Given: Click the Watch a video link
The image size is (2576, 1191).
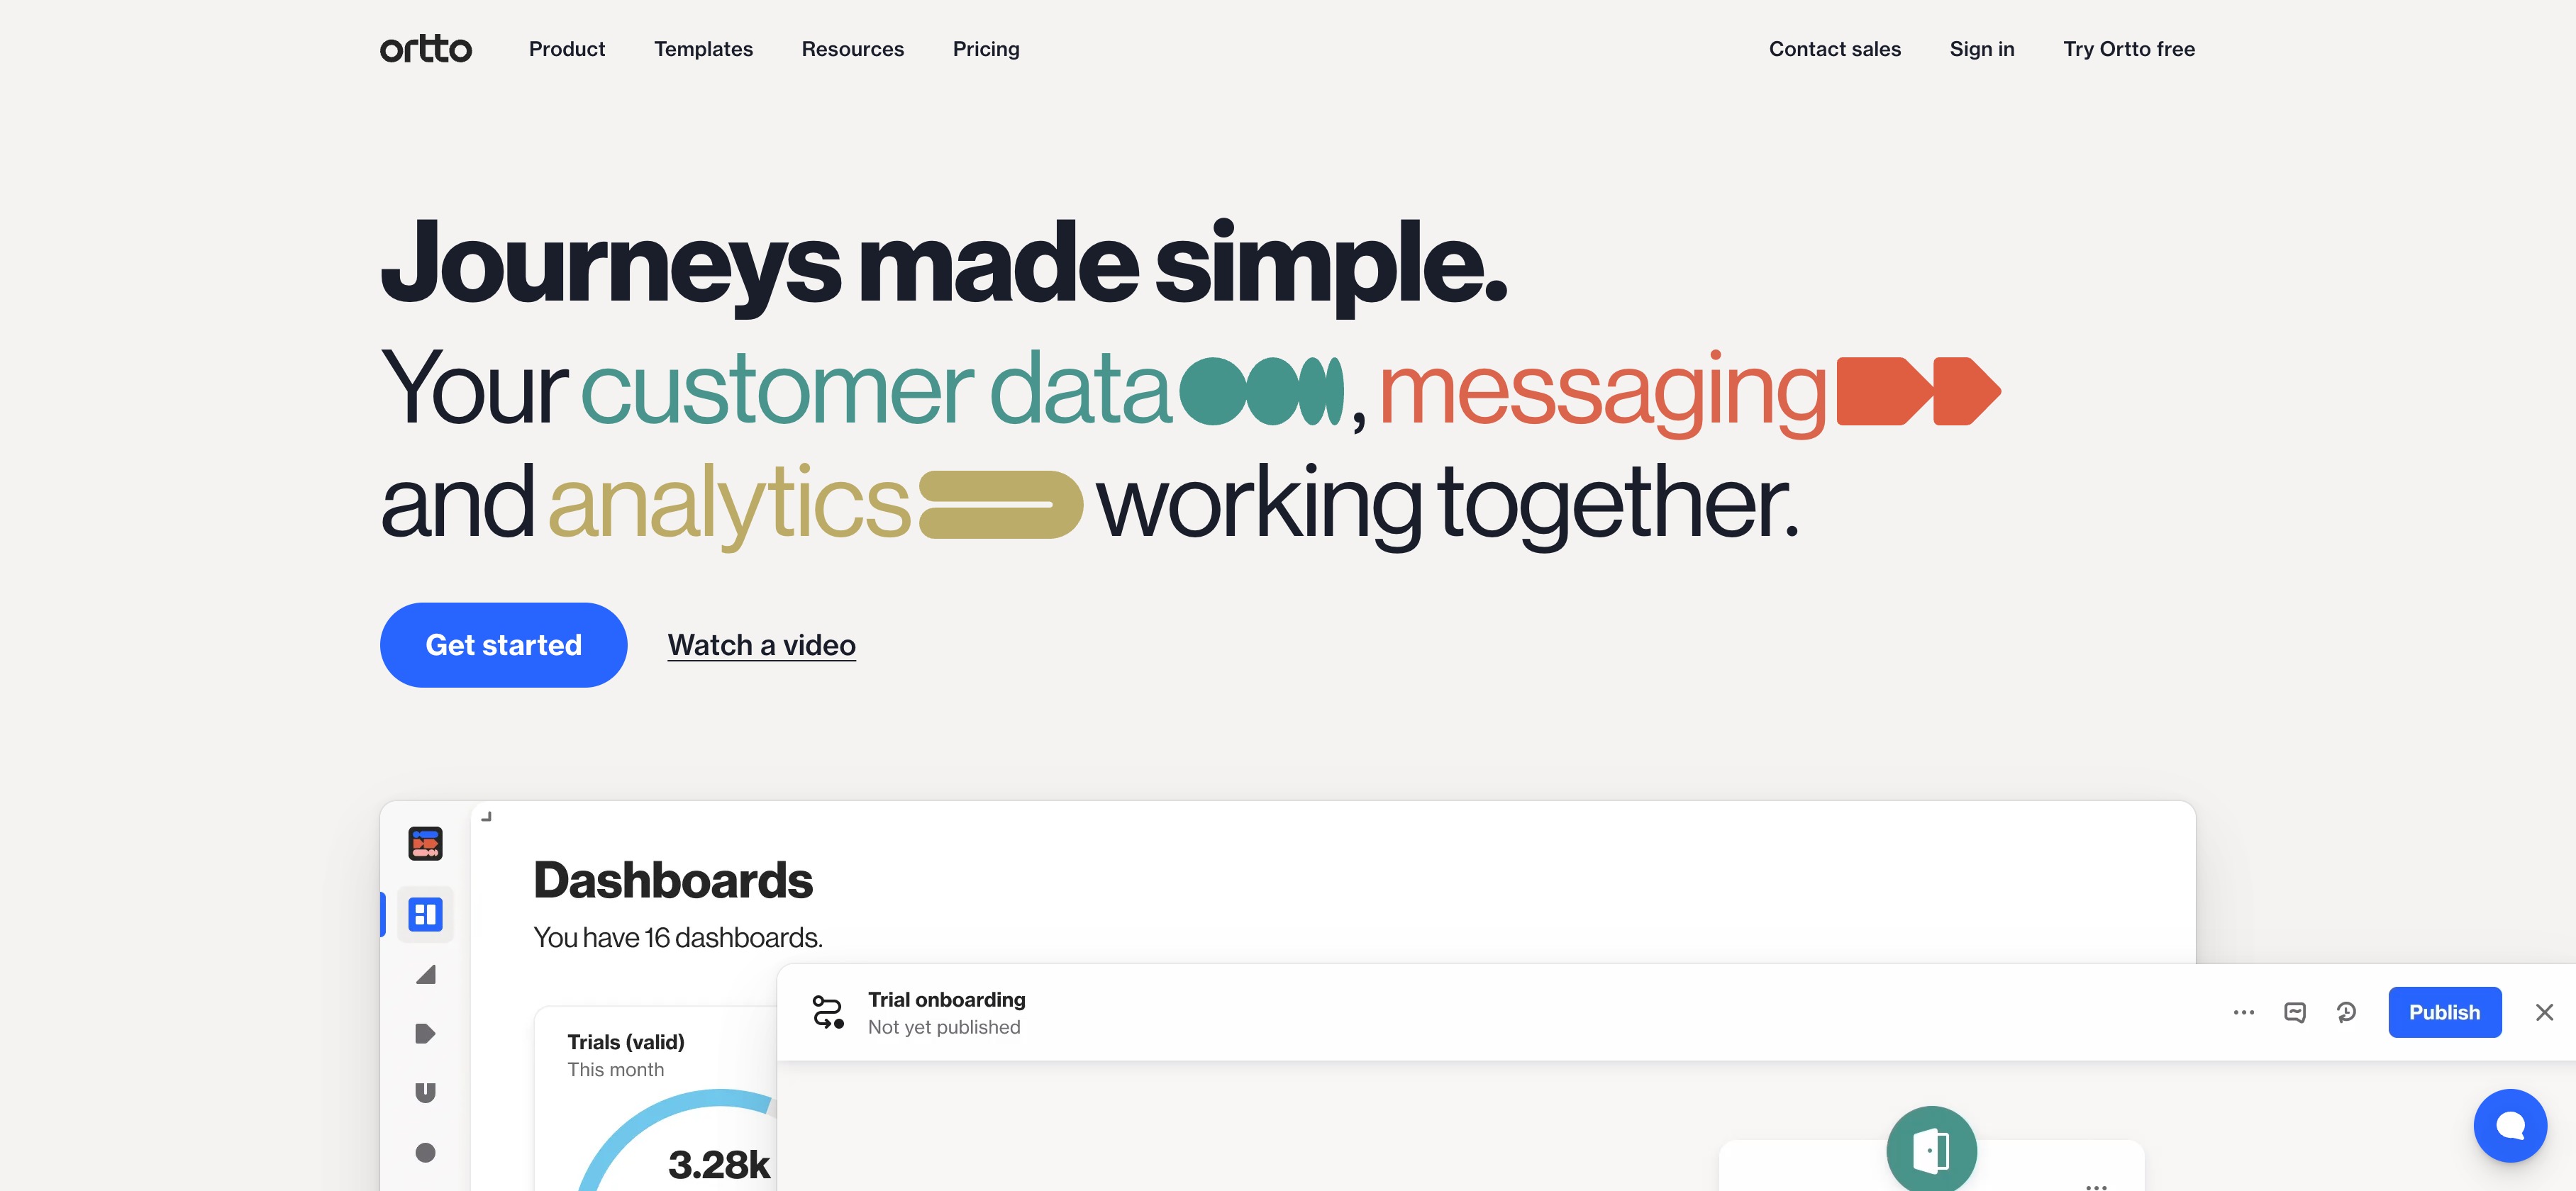Looking at the screenshot, I should tap(760, 644).
